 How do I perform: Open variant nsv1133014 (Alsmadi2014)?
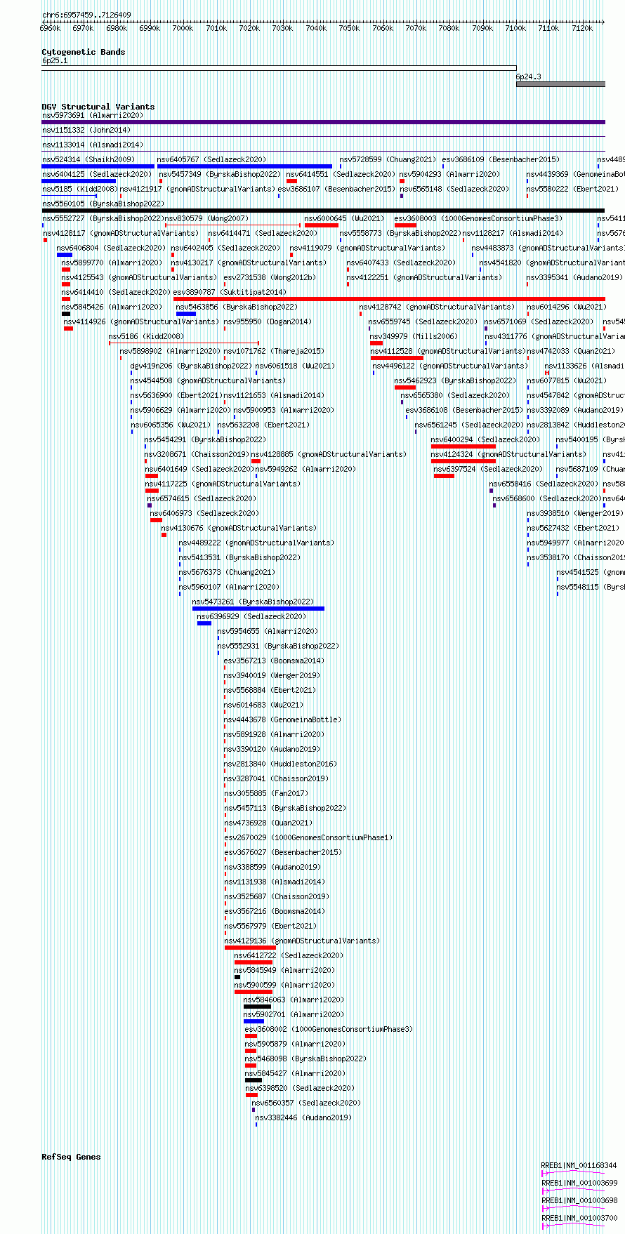click(92, 145)
